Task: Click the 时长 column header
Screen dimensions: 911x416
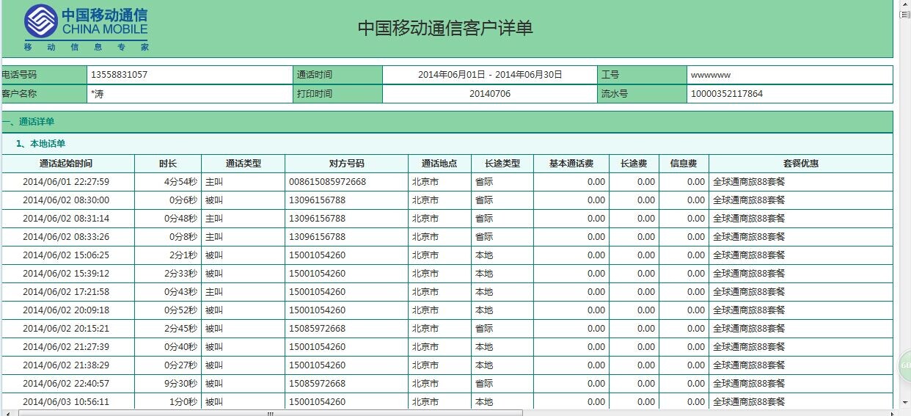Action: coord(168,164)
